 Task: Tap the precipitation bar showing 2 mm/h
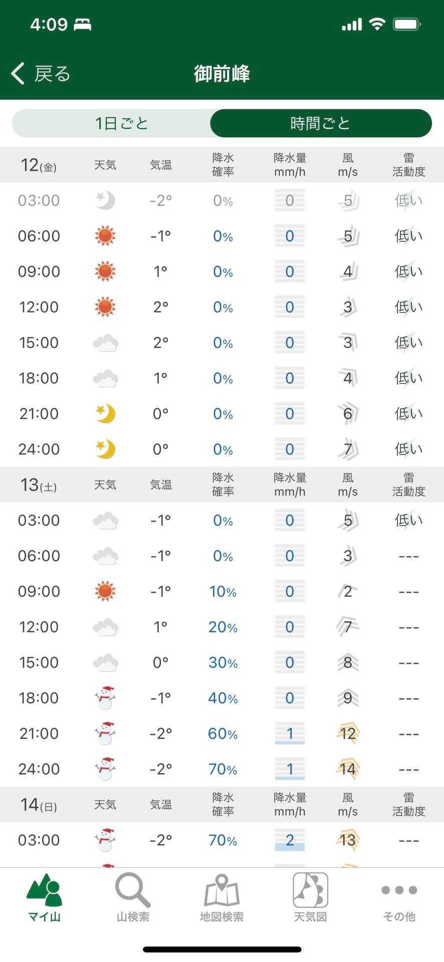click(290, 840)
